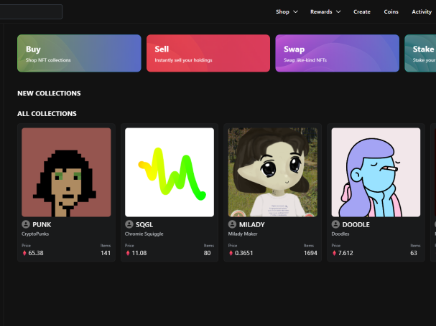Image resolution: width=436 pixels, height=326 pixels.
Task: Select the PUNK collection title
Action: point(42,224)
